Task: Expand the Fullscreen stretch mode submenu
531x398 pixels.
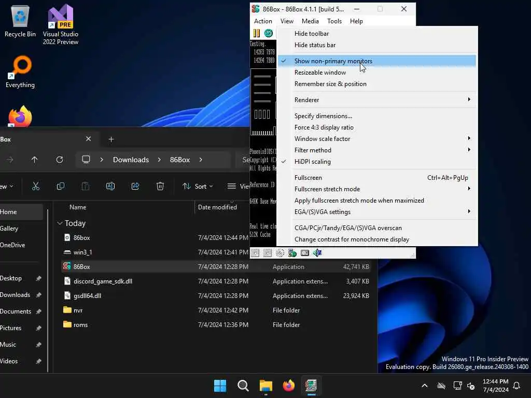Action: click(377, 189)
